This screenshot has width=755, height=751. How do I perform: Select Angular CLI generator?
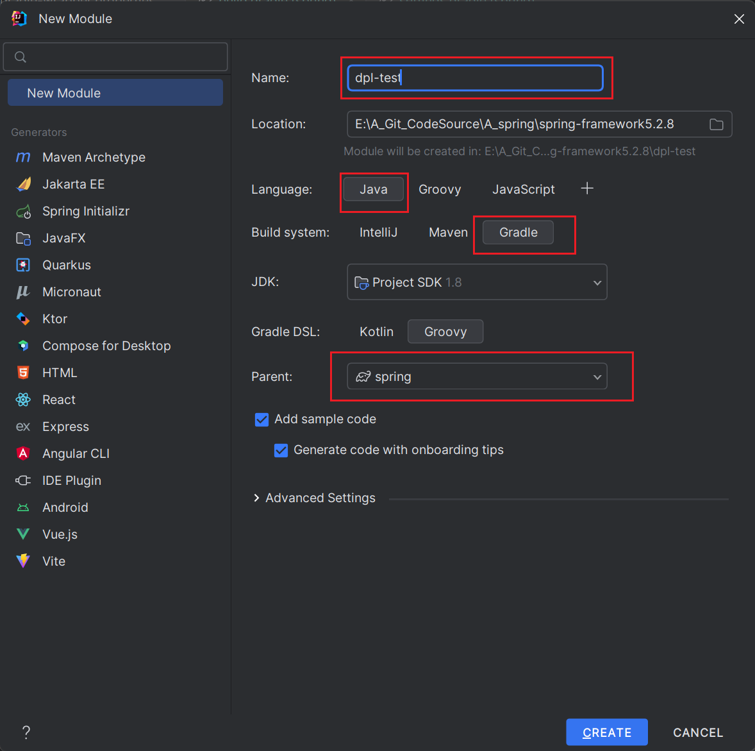coord(76,454)
